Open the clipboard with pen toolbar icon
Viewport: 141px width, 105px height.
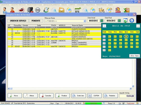coord(46,10)
